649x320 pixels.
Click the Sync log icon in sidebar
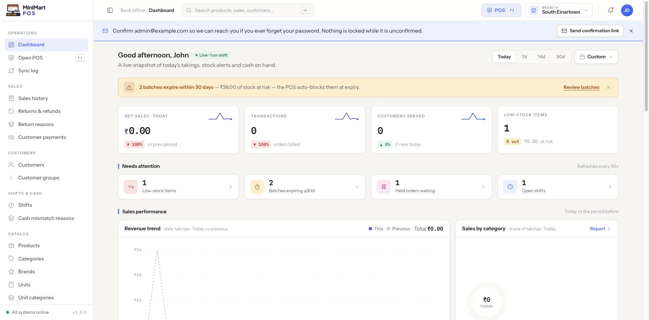coord(11,71)
